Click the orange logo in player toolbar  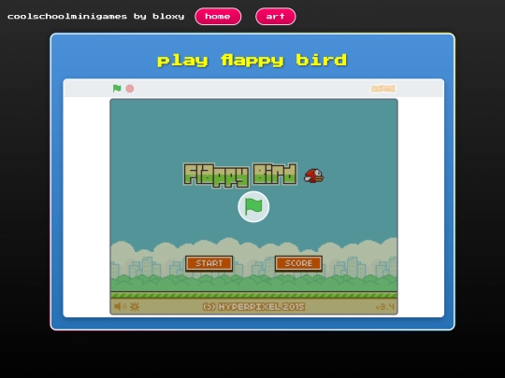pos(383,89)
